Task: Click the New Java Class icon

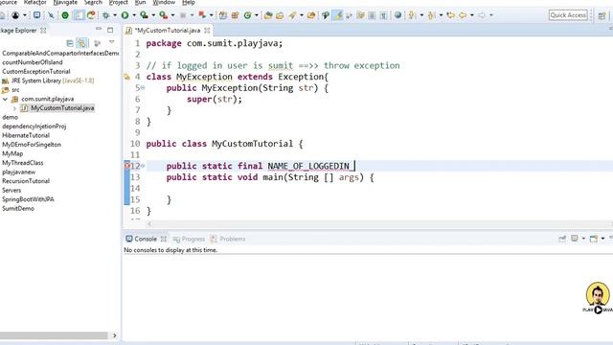Action: coord(247,15)
